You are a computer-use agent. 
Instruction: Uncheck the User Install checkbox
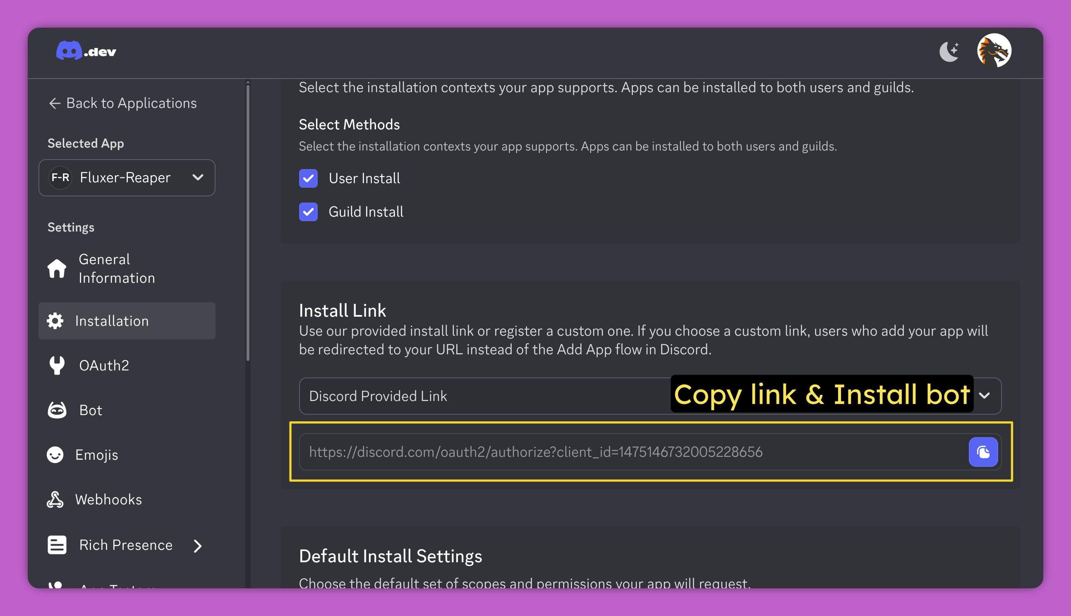click(308, 178)
